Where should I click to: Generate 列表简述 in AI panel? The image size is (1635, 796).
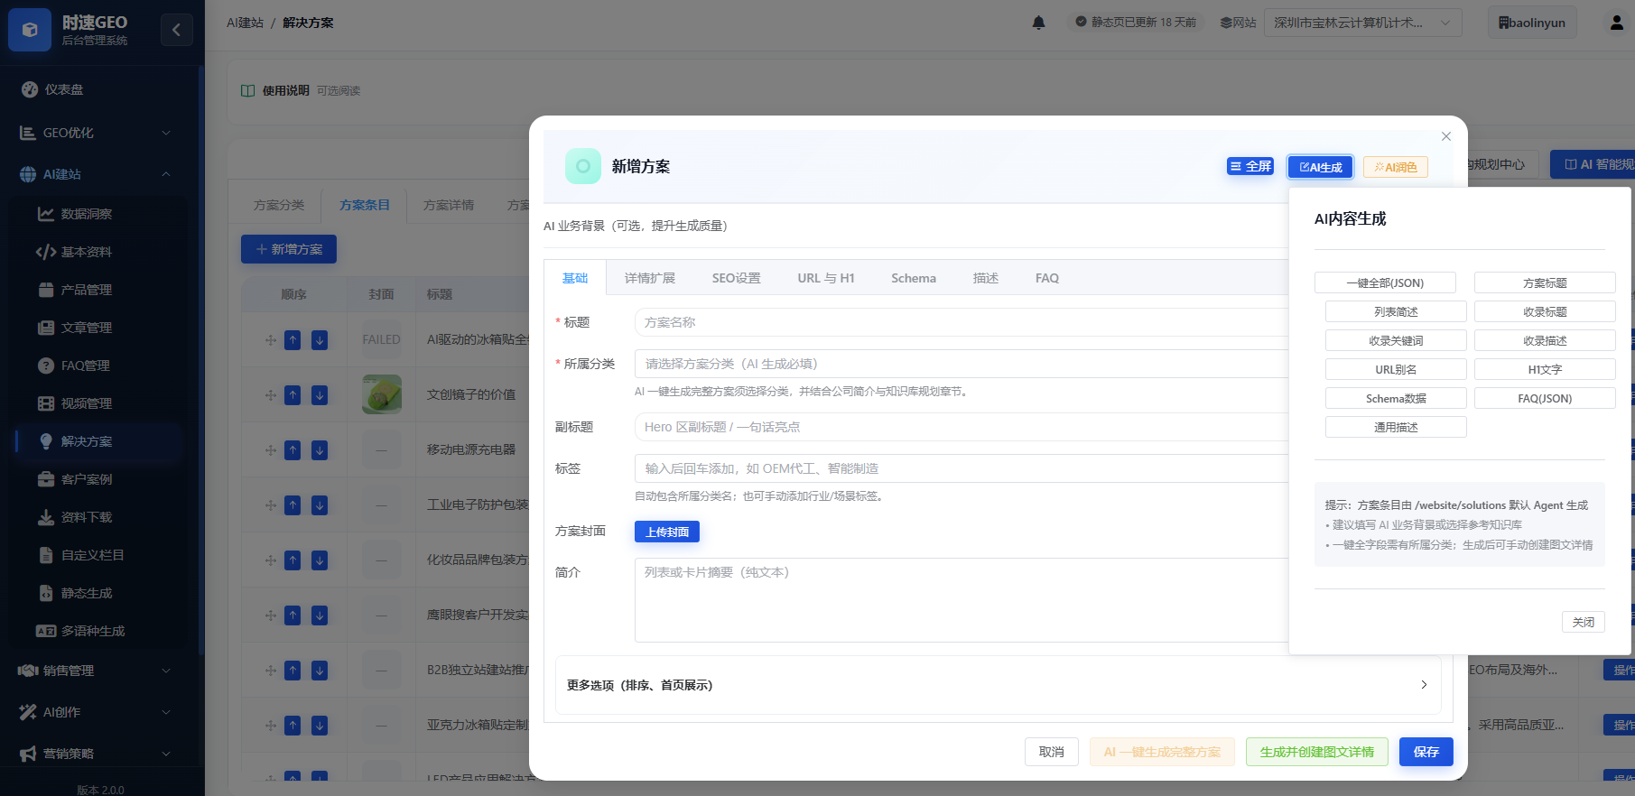(x=1396, y=311)
